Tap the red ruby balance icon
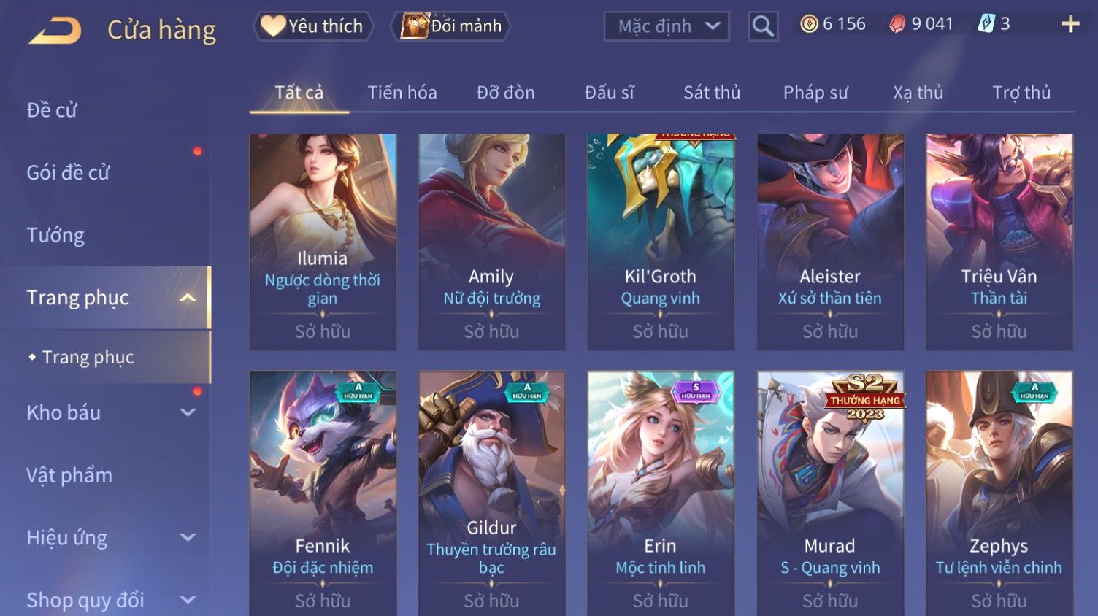Viewport: 1098px width, 616px height. click(897, 24)
